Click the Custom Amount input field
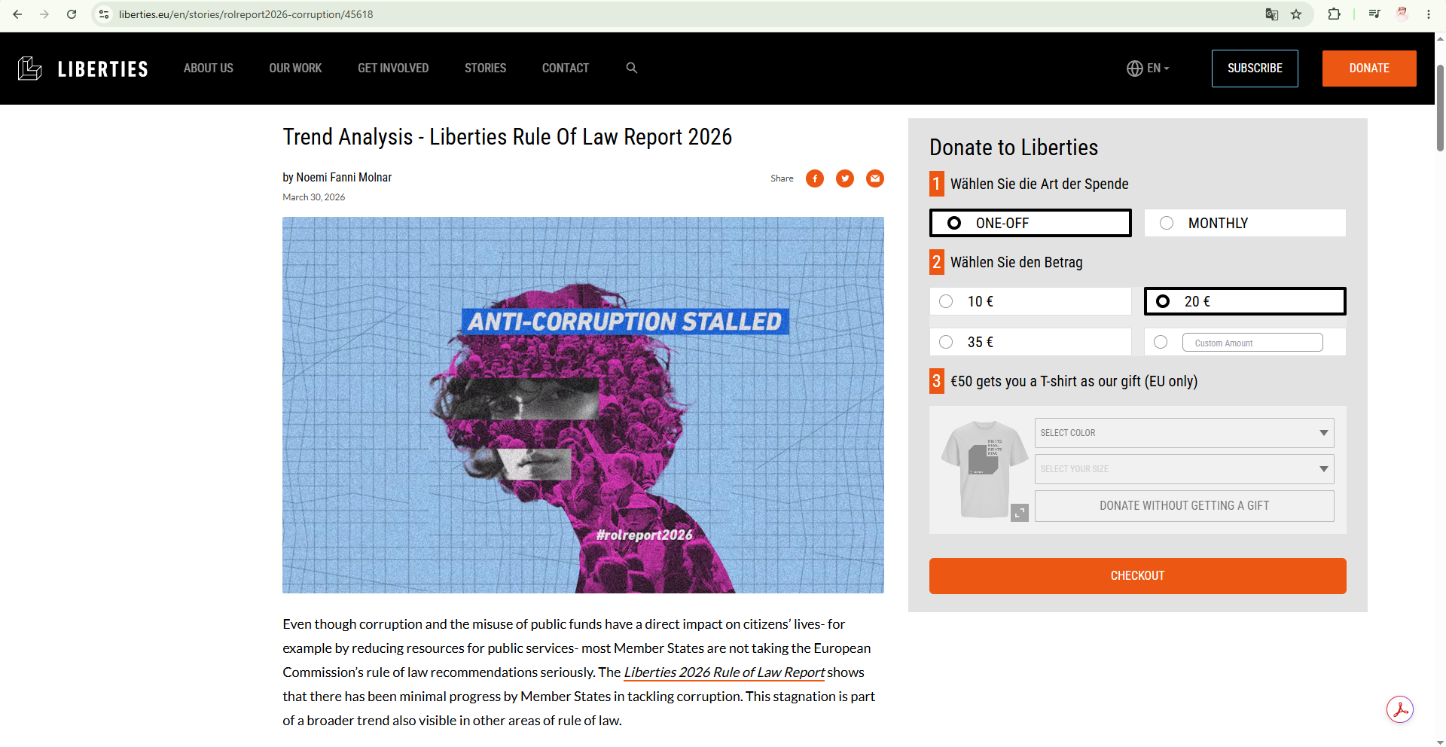Viewport: 1446px width, 747px height. click(x=1252, y=343)
